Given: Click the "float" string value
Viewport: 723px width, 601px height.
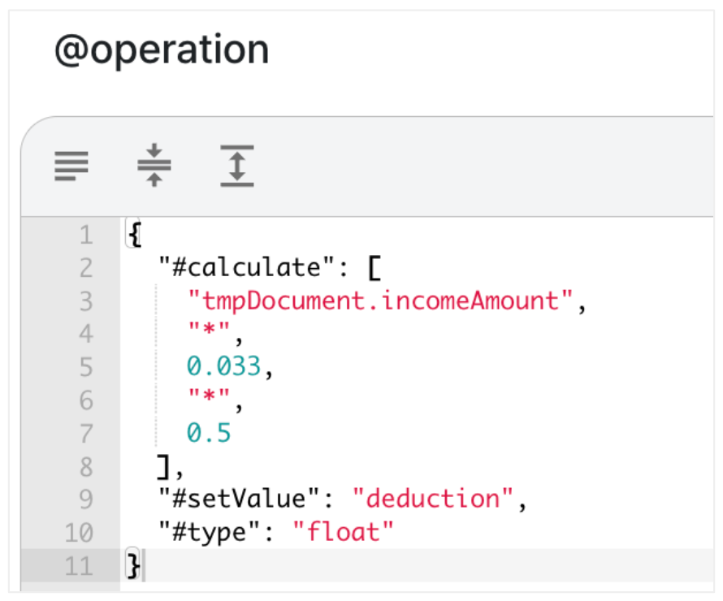Looking at the screenshot, I should coord(343,532).
